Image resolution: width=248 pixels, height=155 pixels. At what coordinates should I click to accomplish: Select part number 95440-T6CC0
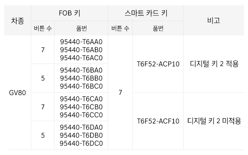coord(81,115)
